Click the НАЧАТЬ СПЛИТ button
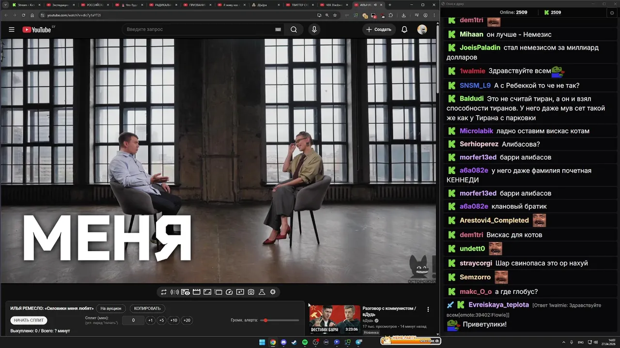This screenshot has height=348, width=620. (x=29, y=320)
